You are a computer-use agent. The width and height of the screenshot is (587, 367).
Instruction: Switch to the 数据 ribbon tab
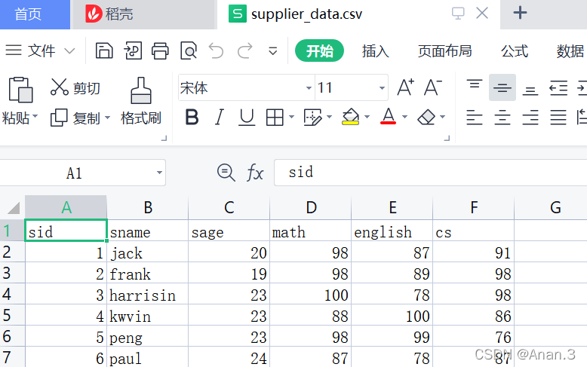pos(570,50)
